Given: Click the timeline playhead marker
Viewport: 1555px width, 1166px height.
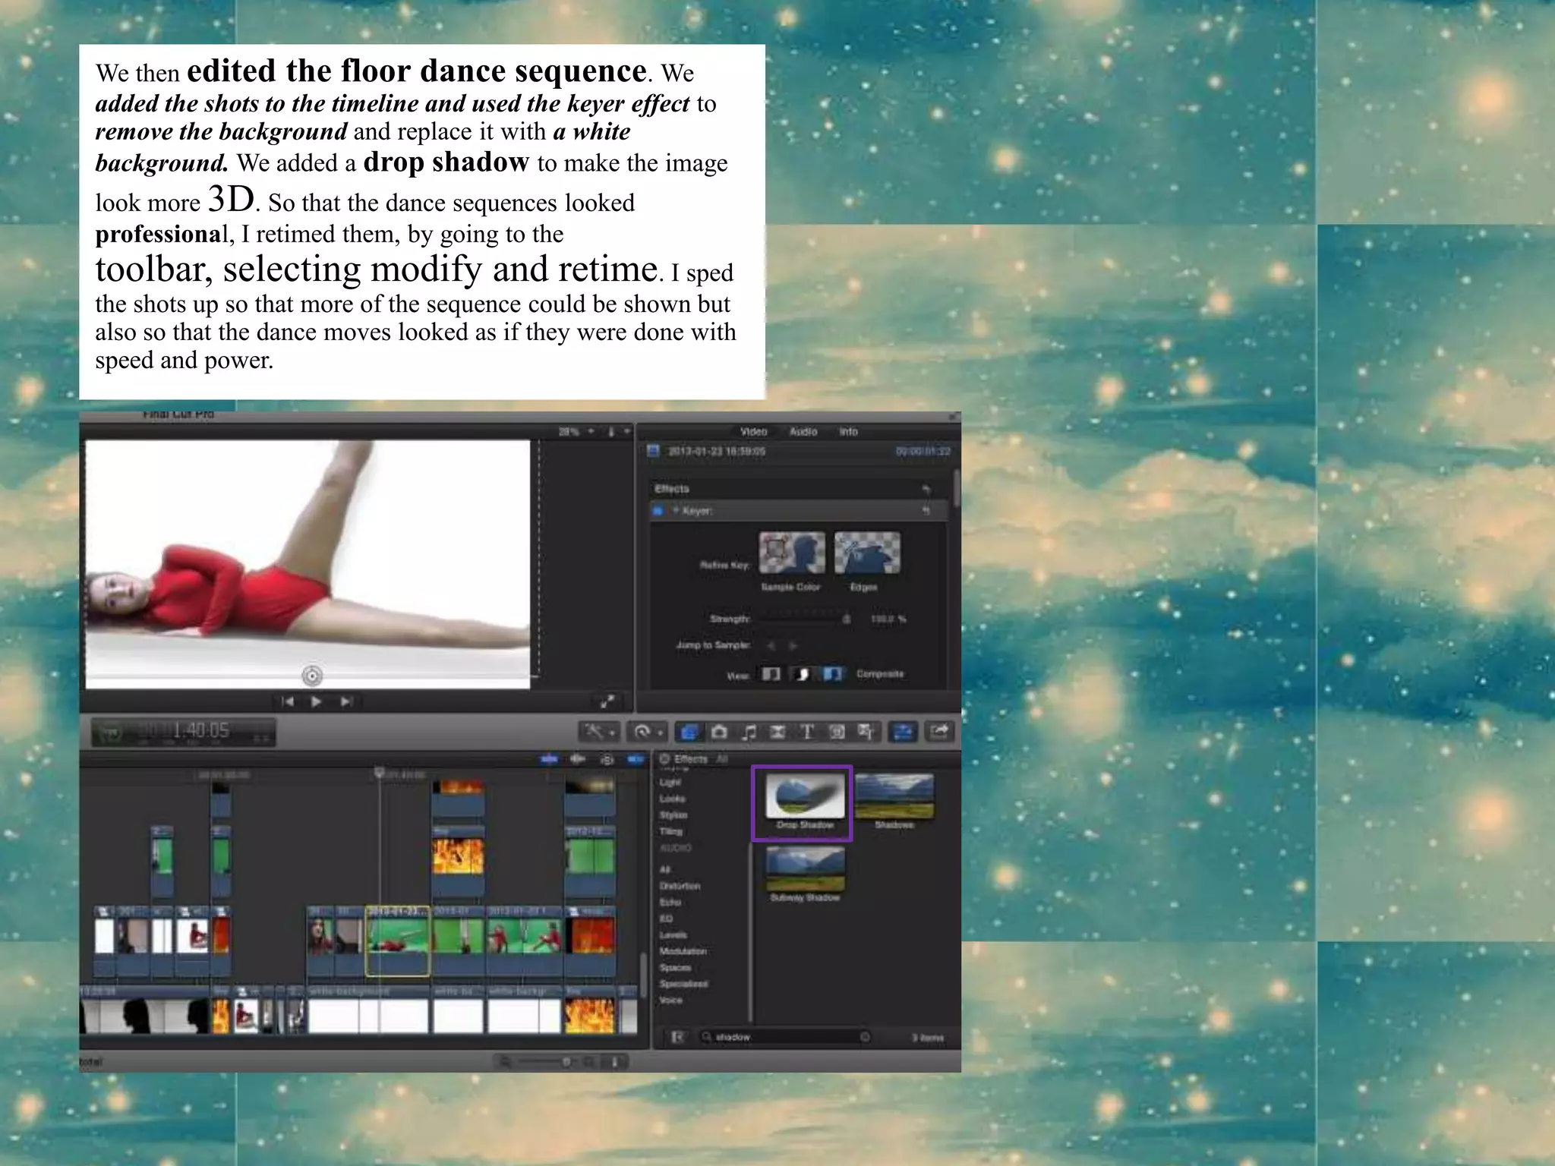Looking at the screenshot, I should point(379,773).
